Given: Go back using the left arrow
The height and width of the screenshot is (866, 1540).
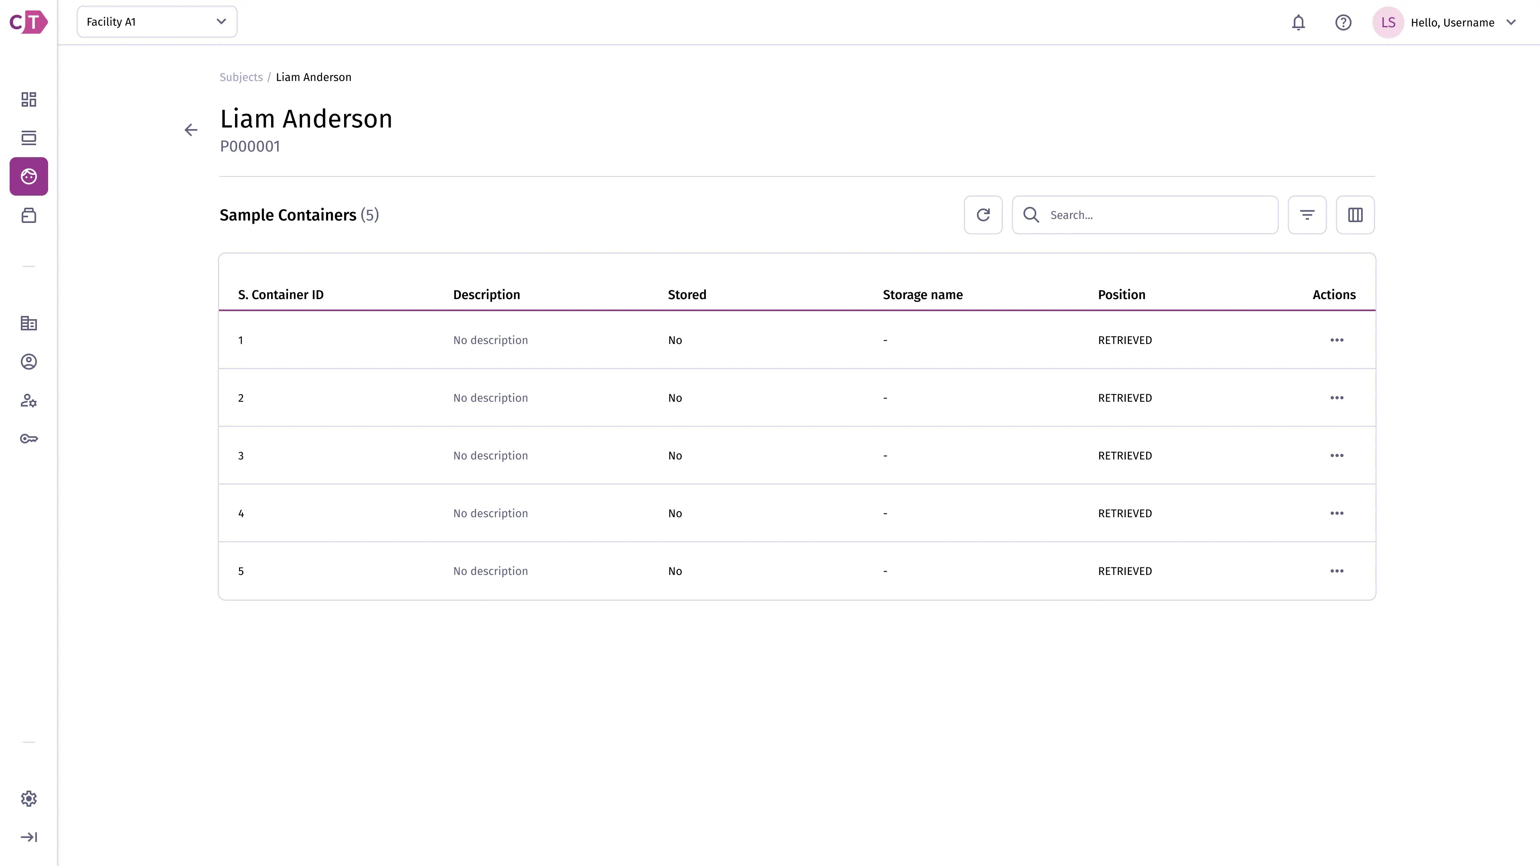Looking at the screenshot, I should [191, 129].
